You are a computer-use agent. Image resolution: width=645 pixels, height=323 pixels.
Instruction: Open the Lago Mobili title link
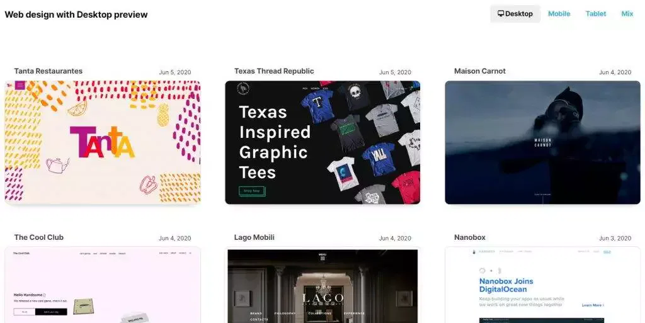[x=254, y=237]
